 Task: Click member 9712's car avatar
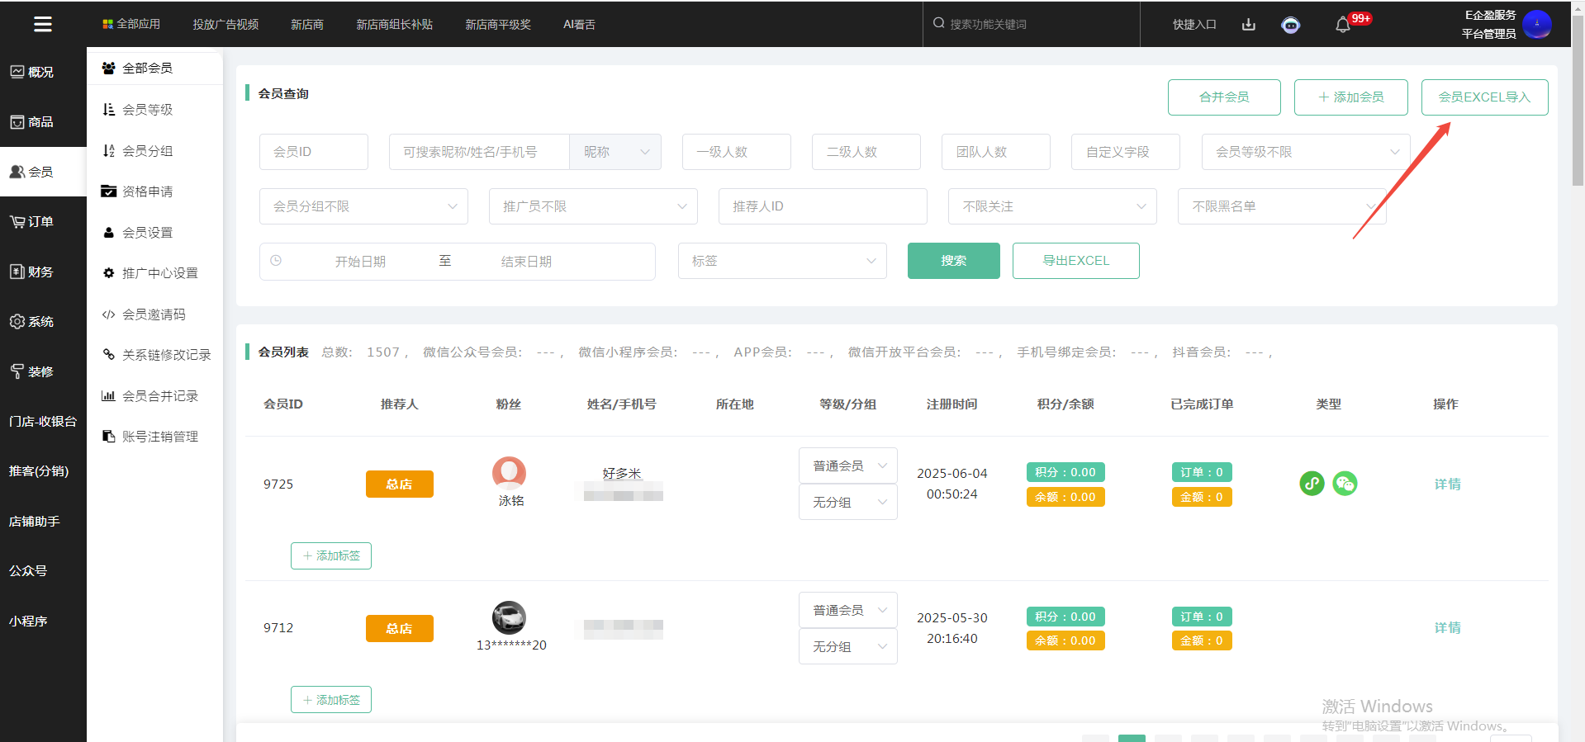tap(509, 617)
